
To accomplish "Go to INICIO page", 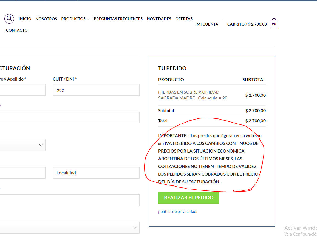I will (25, 19).
